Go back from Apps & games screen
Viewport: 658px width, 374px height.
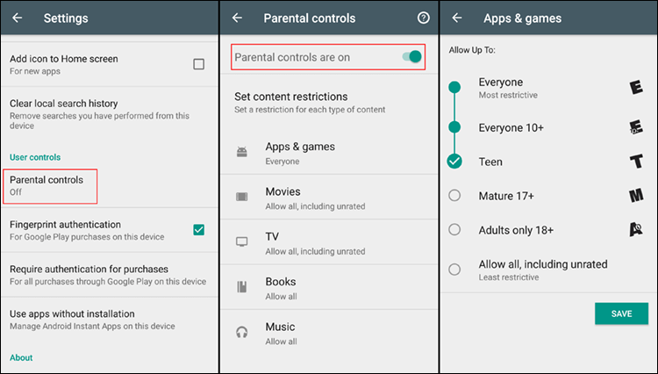click(457, 18)
